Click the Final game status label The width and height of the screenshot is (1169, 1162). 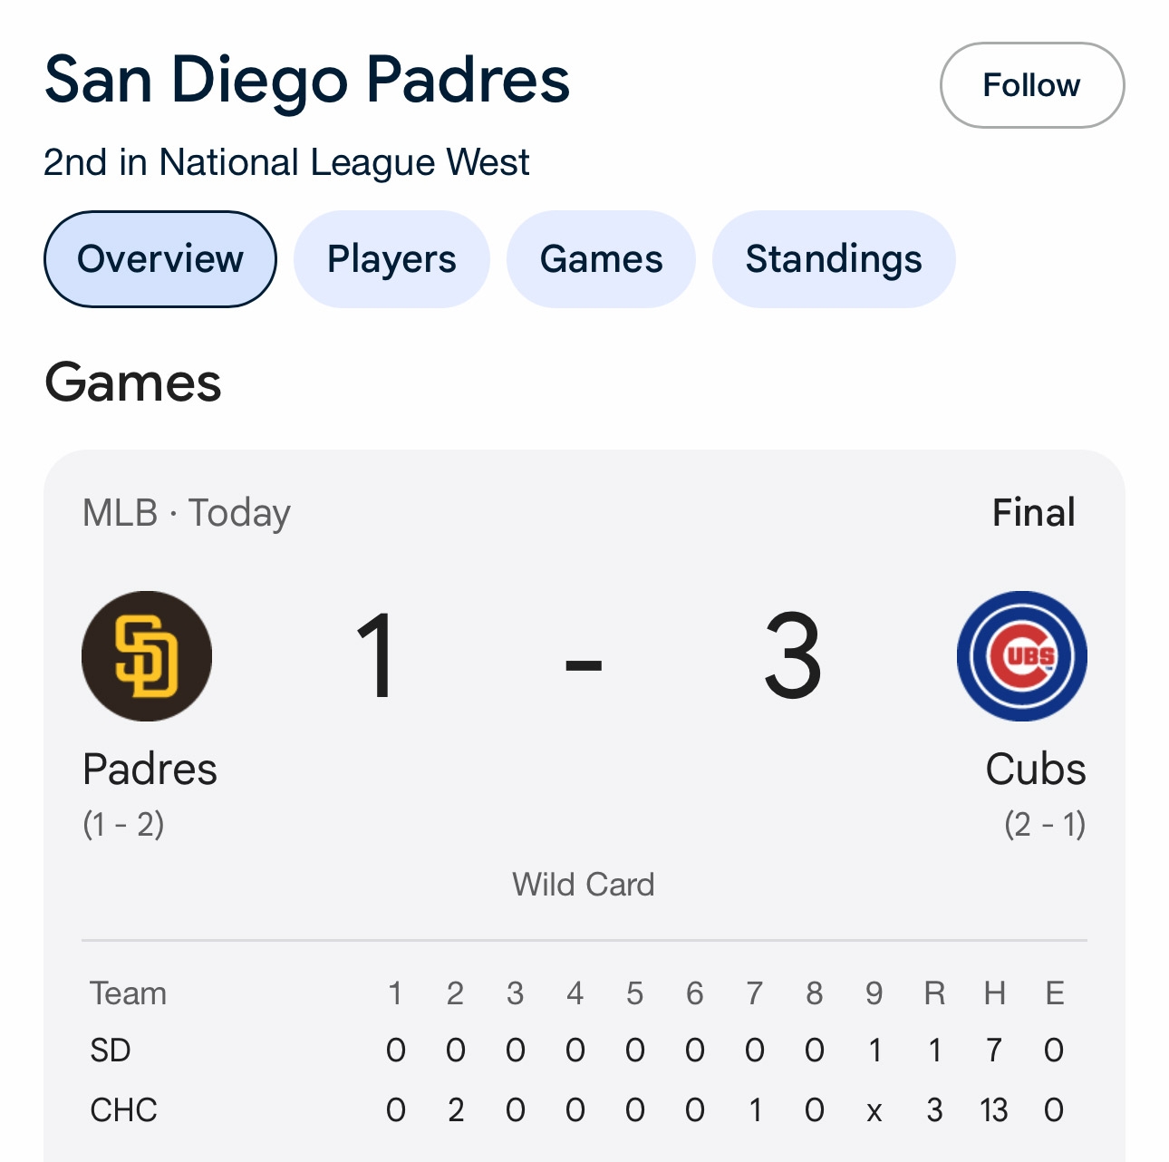[x=1033, y=513]
